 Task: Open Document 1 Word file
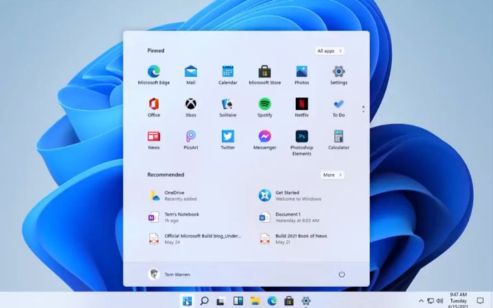[289, 217]
